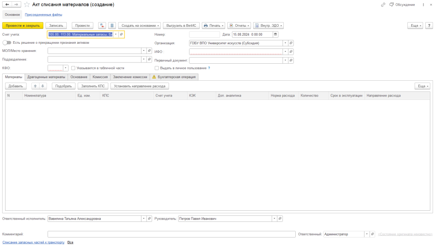Open the calendar picker next to Дата
The height and width of the screenshot is (246, 435).
[x=276, y=34]
